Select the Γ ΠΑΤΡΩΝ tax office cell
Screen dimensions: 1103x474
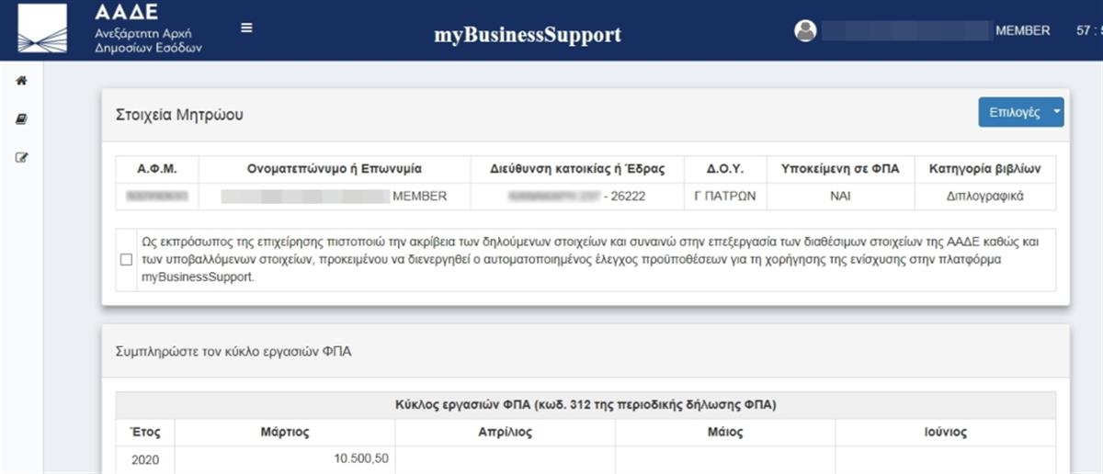click(x=725, y=196)
